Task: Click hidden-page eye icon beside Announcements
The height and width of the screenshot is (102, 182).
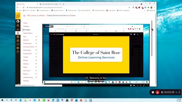Action: point(36,47)
